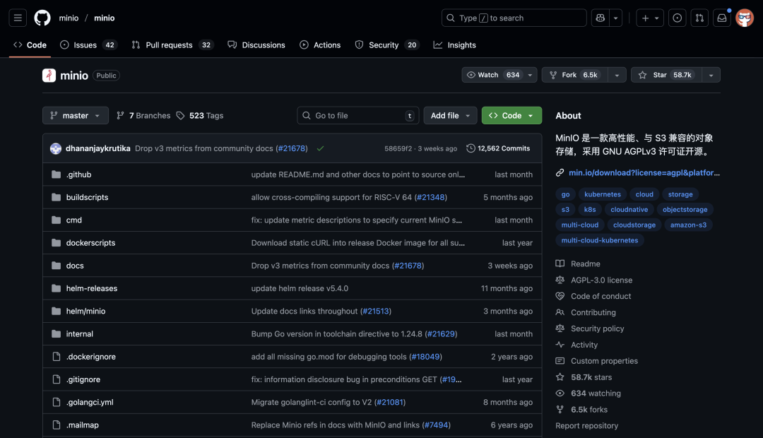763x438 pixels.
Task: Open the cmd folder icon
Action: coord(57,220)
